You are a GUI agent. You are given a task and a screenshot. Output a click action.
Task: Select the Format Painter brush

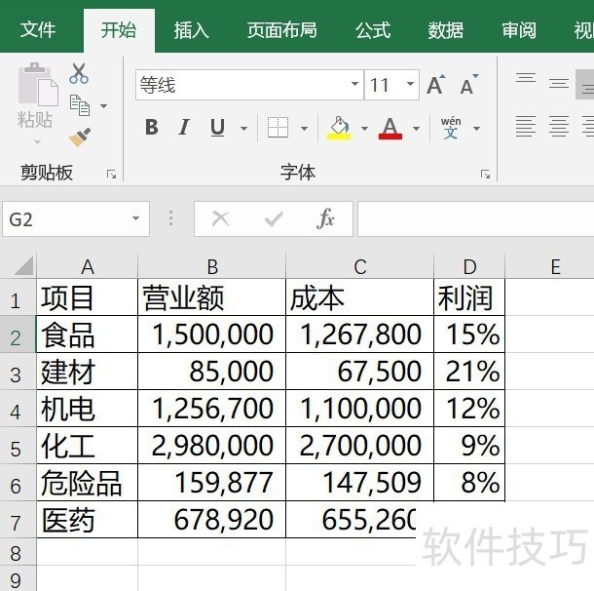point(80,138)
